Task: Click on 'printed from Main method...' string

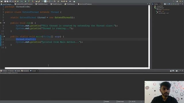Action: 61,42
